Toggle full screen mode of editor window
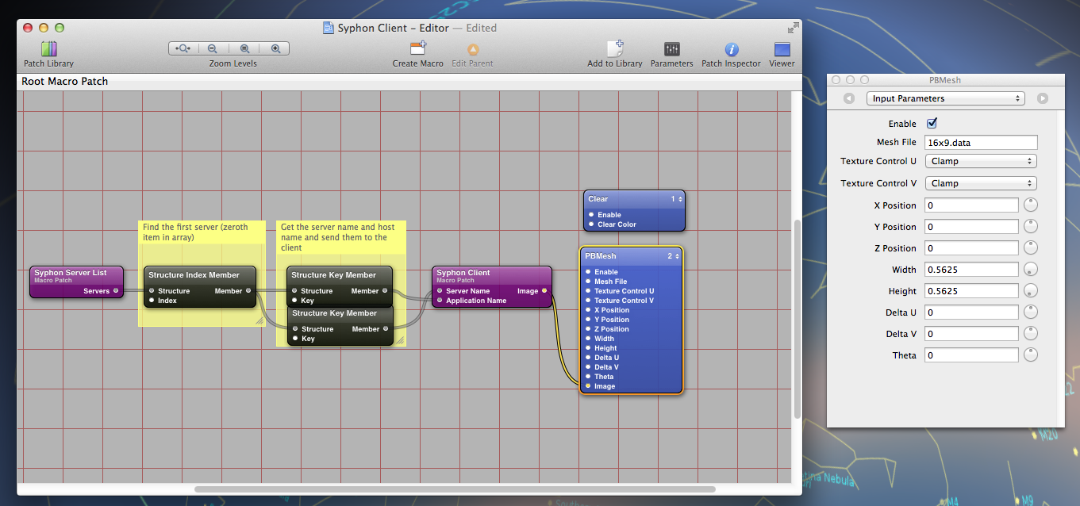This screenshot has height=506, width=1080. tap(793, 28)
